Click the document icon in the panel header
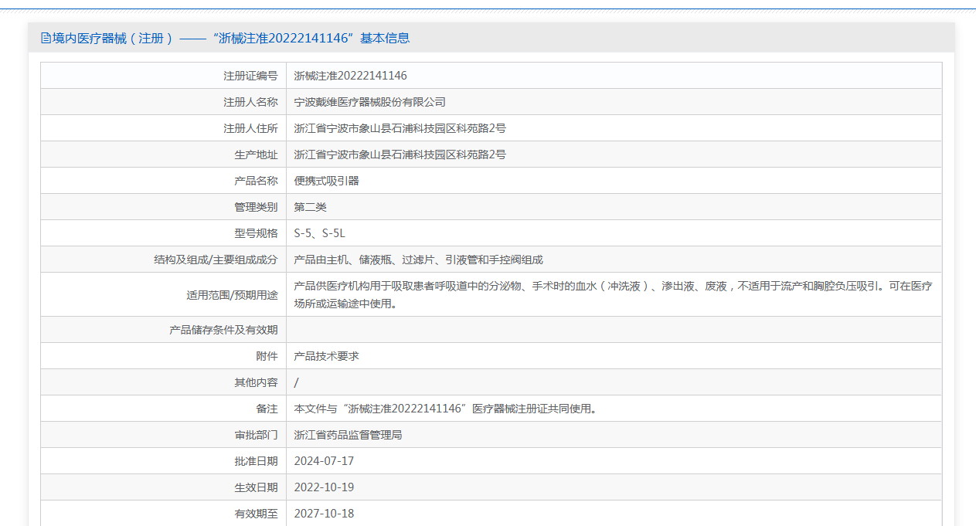The width and height of the screenshot is (976, 526). [46, 38]
